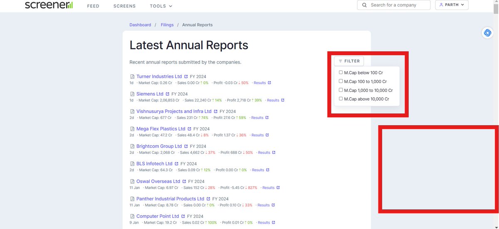Open external link icon after BLS Infotech Ltd
The width and height of the screenshot is (499, 229).
(x=176, y=164)
